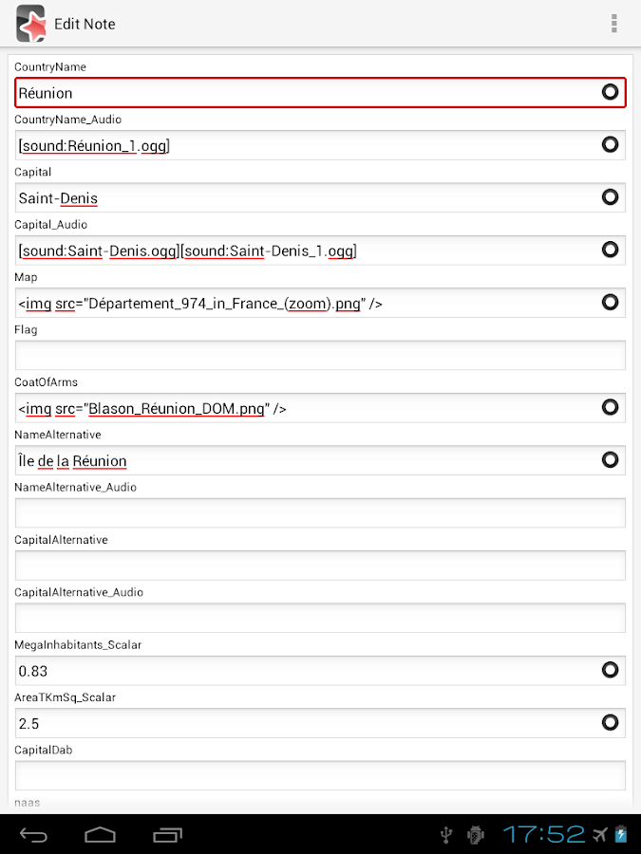Image resolution: width=641 pixels, height=854 pixels.
Task: Tap the empty CapitalAlternative field
Action: coord(320,566)
